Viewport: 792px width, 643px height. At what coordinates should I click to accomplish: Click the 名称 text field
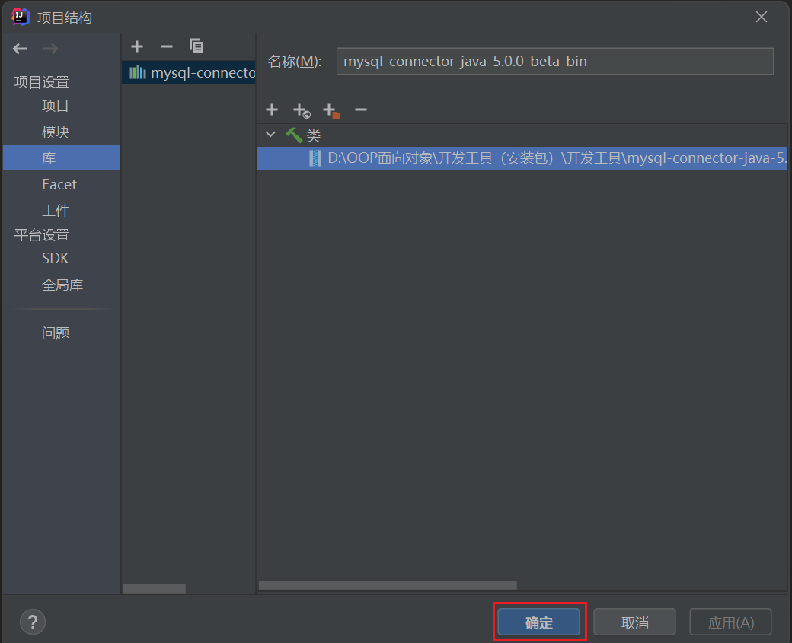pos(555,61)
